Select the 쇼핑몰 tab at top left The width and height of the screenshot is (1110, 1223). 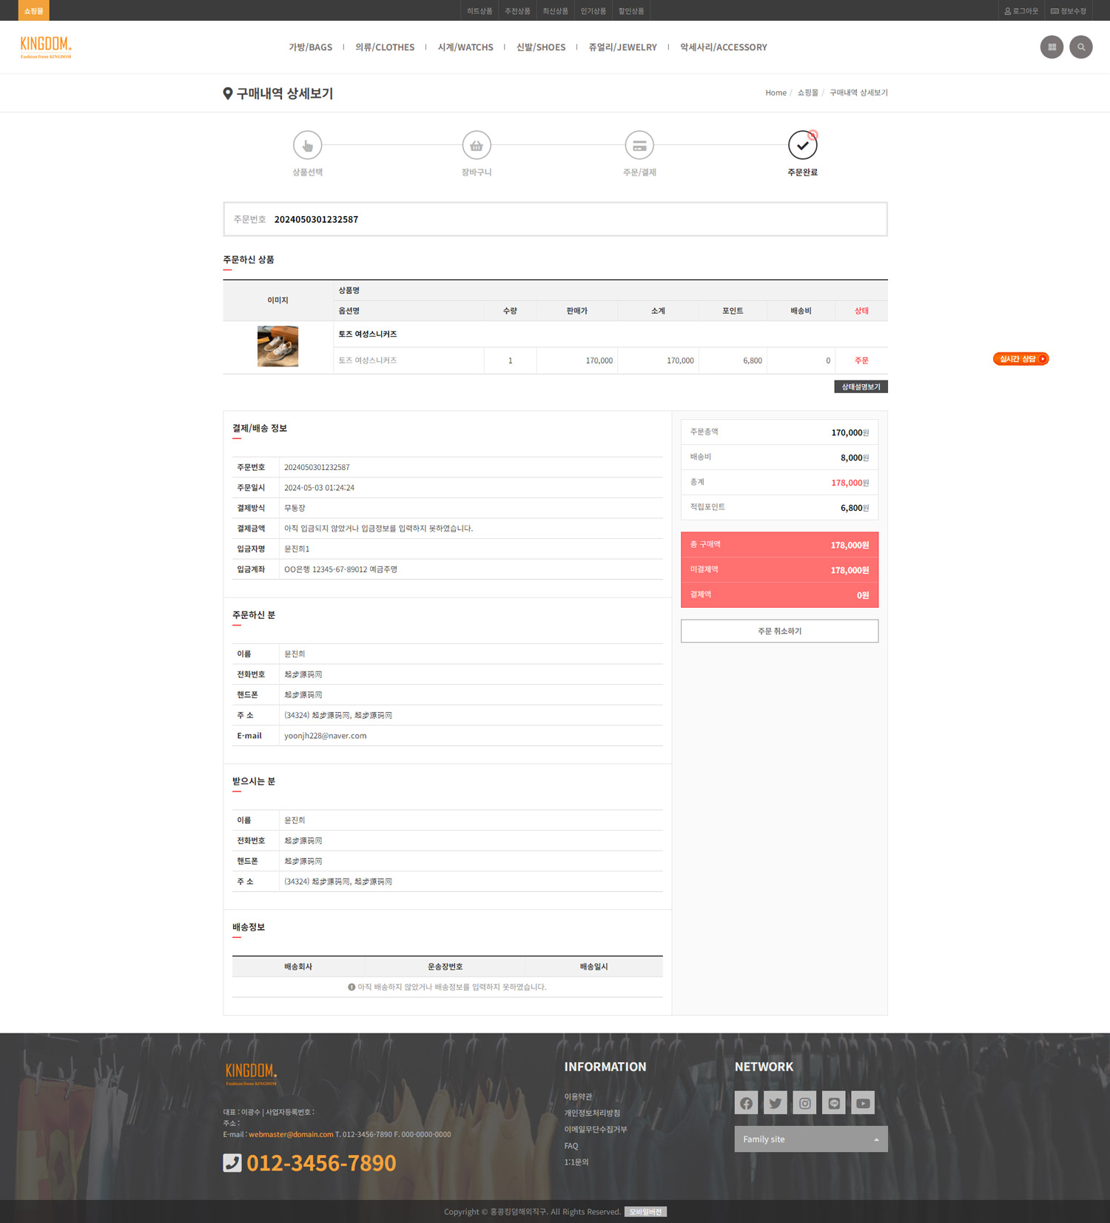click(34, 10)
